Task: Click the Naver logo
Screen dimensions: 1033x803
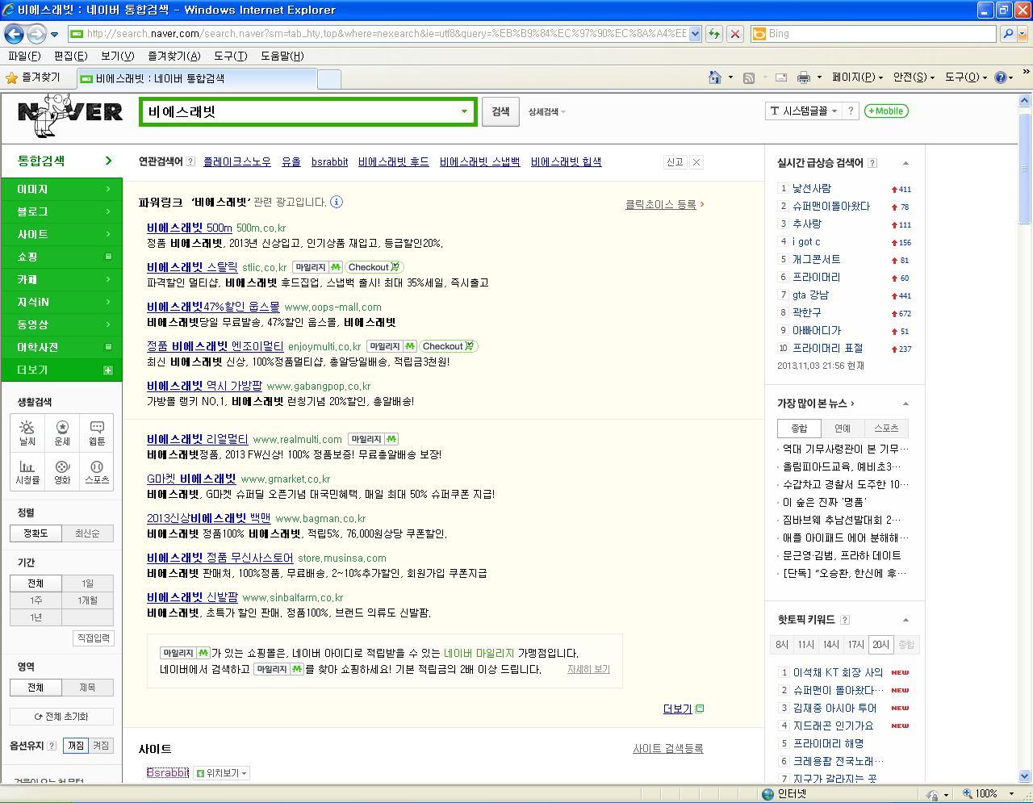Action: 69,114
